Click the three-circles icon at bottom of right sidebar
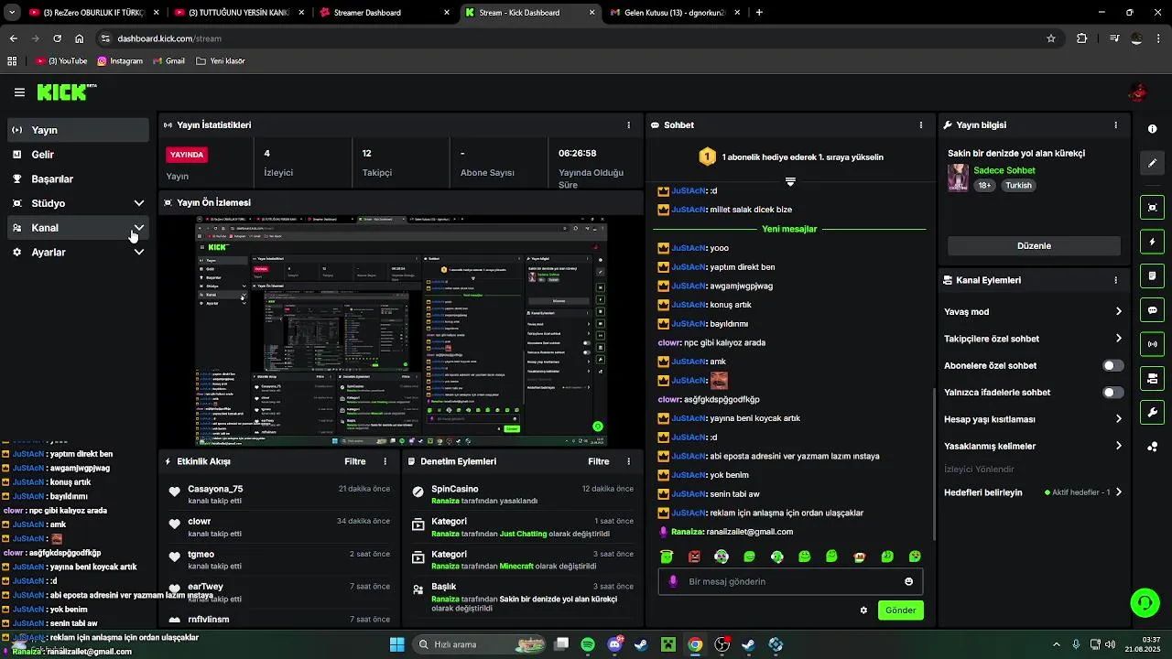This screenshot has height=659, width=1172. click(x=1152, y=447)
